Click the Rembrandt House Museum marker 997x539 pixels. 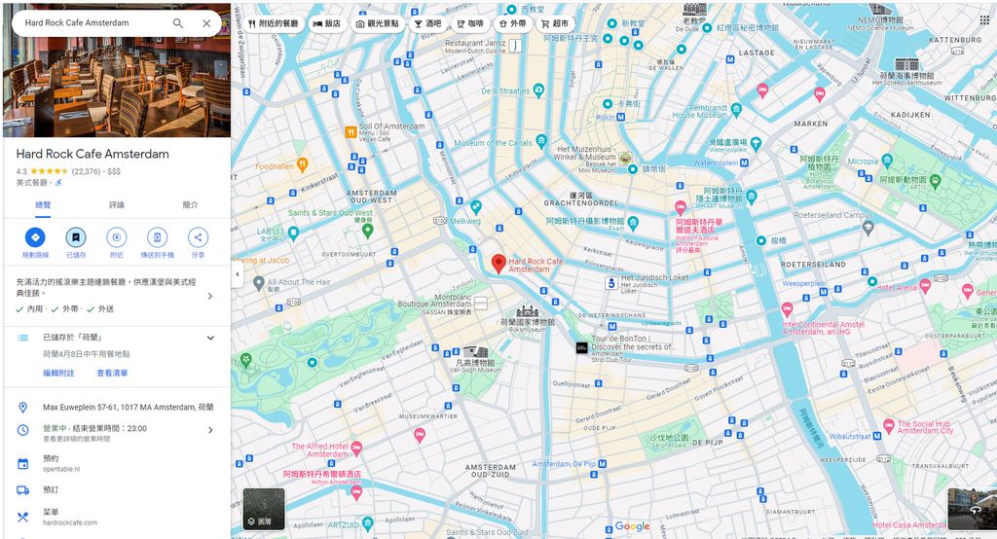[736, 109]
